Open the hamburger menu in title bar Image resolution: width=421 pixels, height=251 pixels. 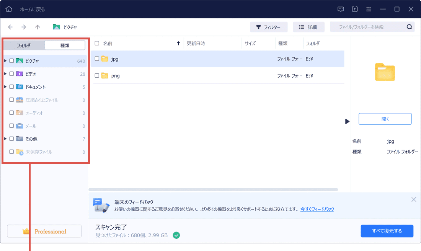pos(368,9)
